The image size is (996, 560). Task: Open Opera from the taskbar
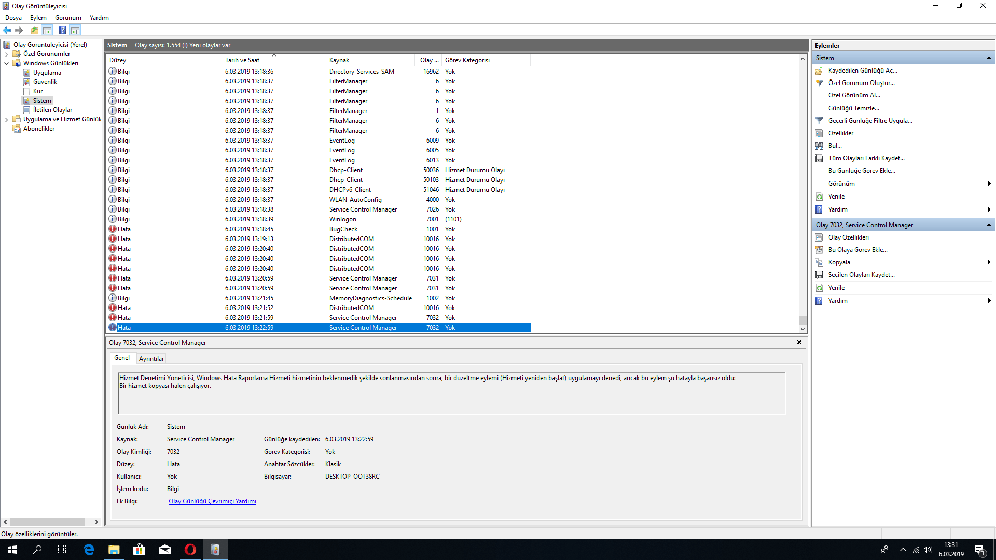pyautogui.click(x=190, y=550)
